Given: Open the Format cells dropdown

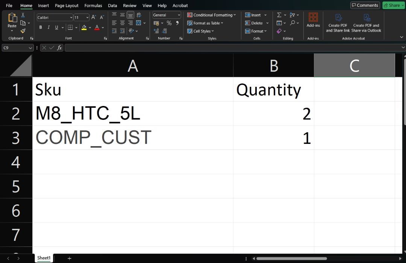Looking at the screenshot, I should point(265,31).
